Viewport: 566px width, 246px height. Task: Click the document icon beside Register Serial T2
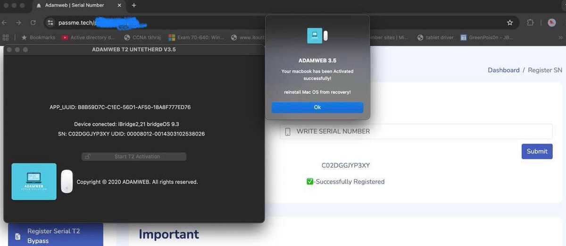[x=17, y=236]
